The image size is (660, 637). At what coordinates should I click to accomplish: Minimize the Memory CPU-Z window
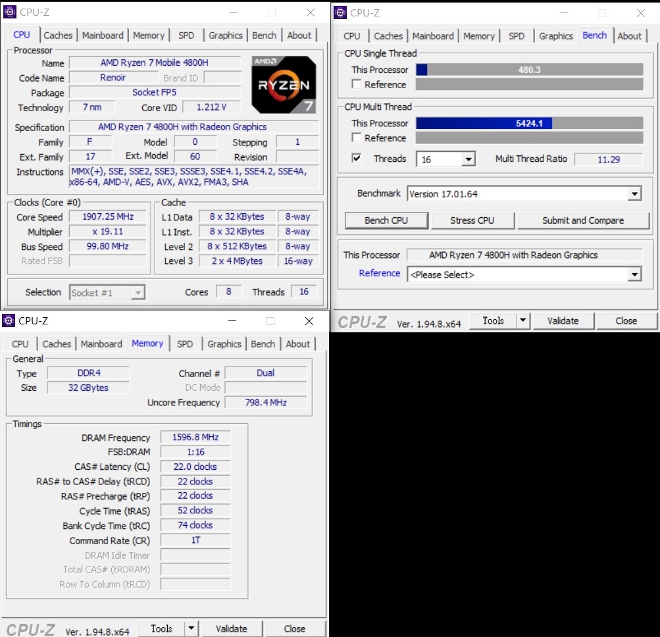point(232,321)
